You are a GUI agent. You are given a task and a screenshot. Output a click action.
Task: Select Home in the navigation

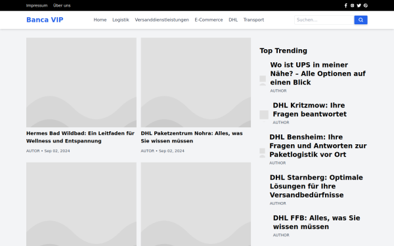click(100, 20)
